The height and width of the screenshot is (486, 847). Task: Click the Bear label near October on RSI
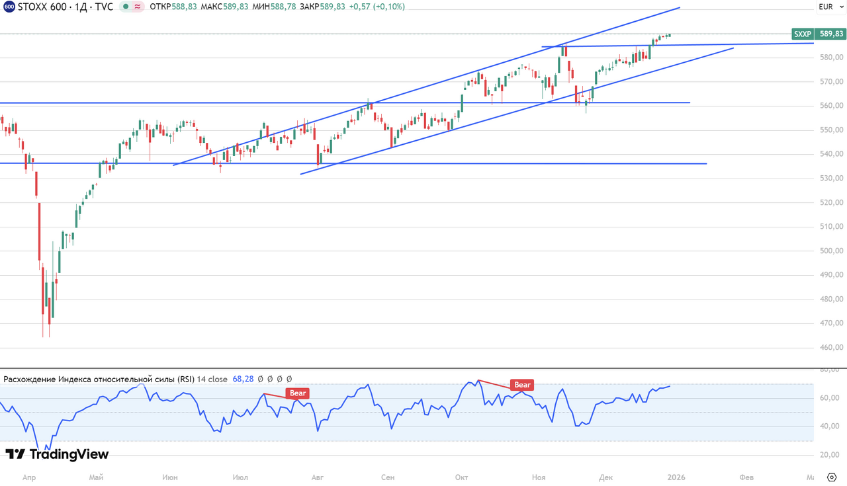pyautogui.click(x=522, y=385)
